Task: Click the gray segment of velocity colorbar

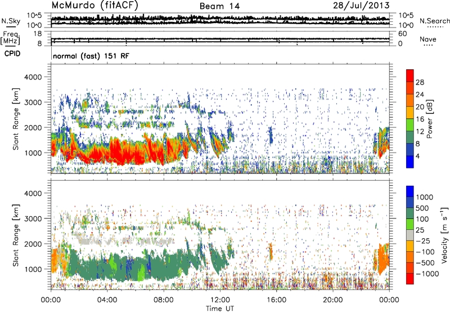Action: (410, 235)
